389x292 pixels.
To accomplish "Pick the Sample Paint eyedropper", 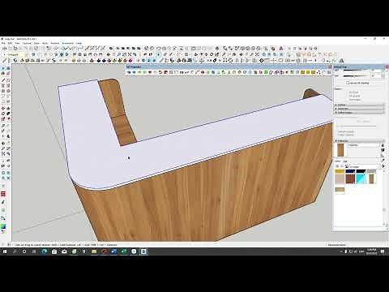I will pyautogui.click(x=383, y=161).
